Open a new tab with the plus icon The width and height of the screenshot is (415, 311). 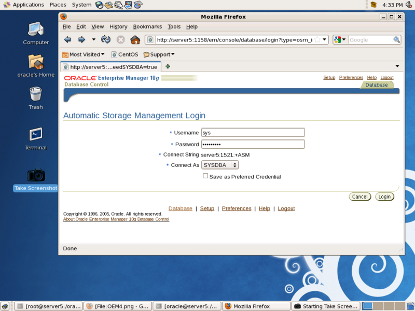(168, 66)
